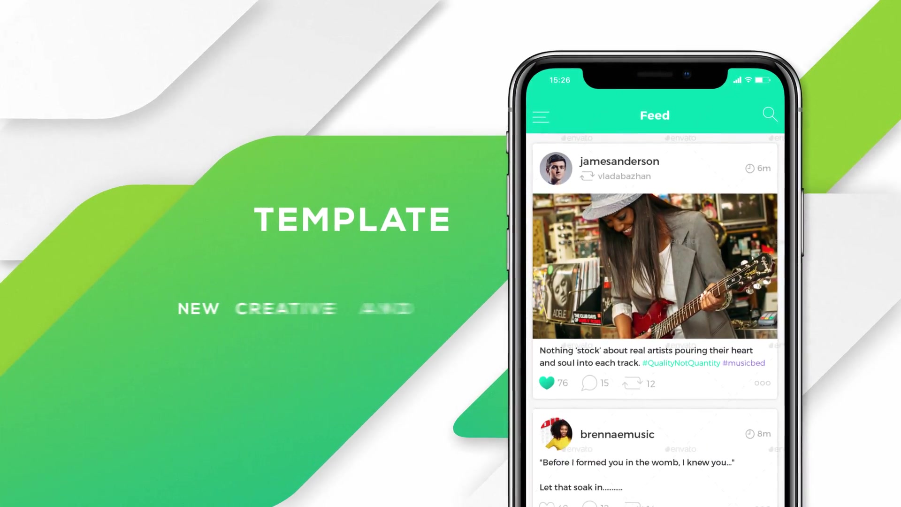Click the Feed title tab
Image resolution: width=901 pixels, height=507 pixels.
point(654,115)
